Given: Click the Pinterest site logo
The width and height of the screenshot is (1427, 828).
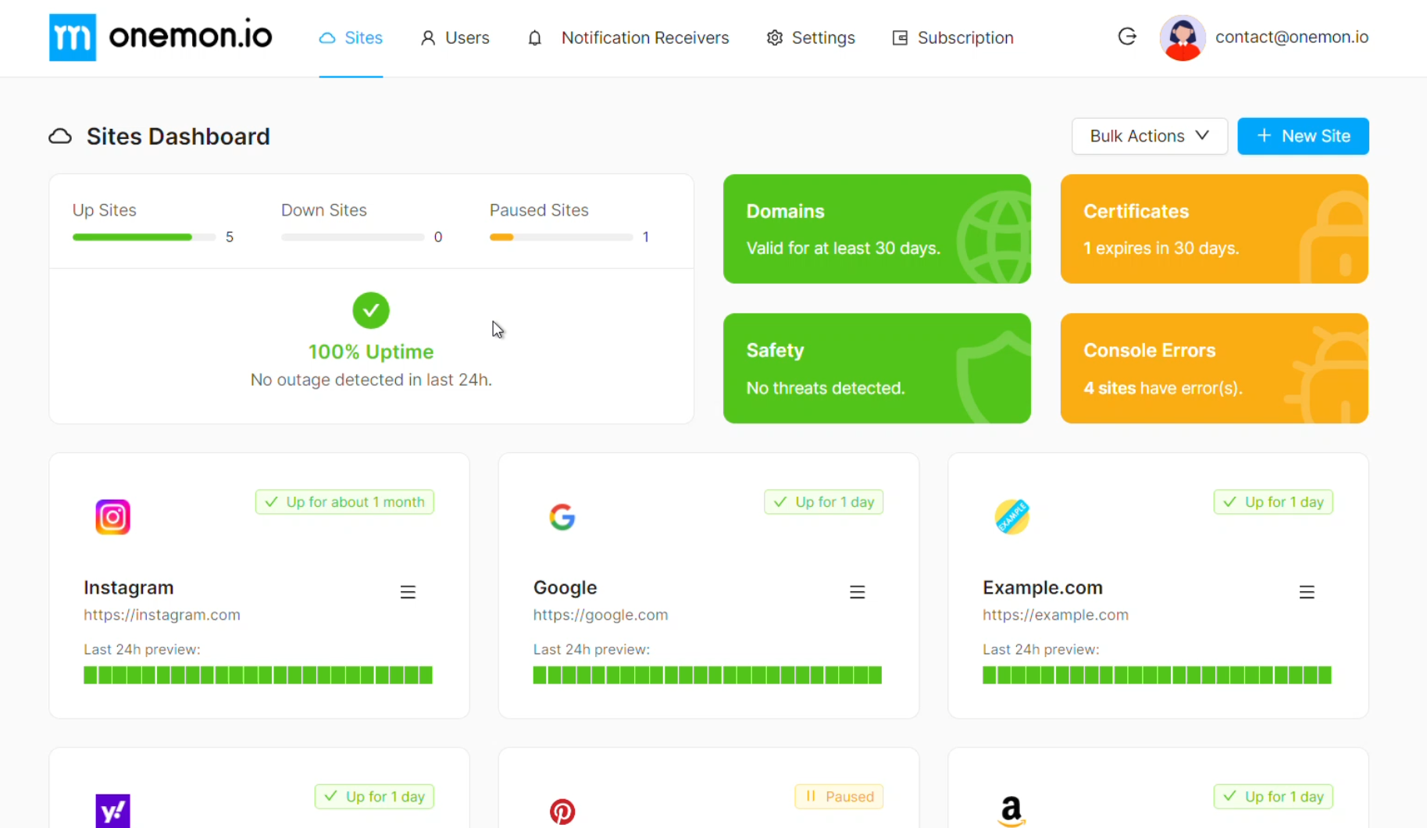Looking at the screenshot, I should 562,812.
